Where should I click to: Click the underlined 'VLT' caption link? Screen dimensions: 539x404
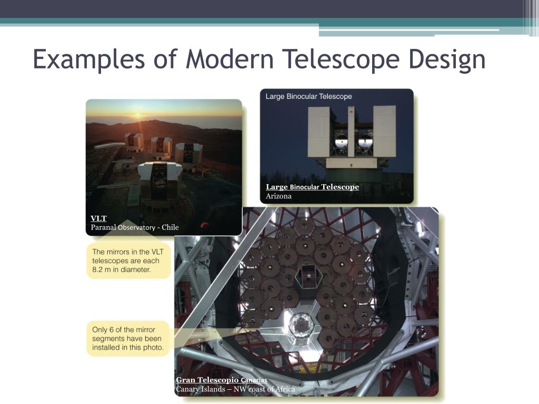pyautogui.click(x=98, y=218)
